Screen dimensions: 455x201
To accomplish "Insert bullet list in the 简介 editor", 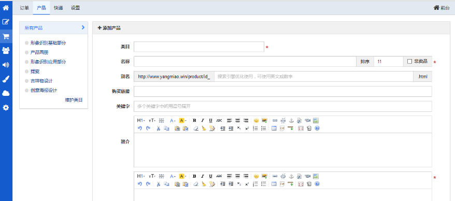I will pos(263,128).
